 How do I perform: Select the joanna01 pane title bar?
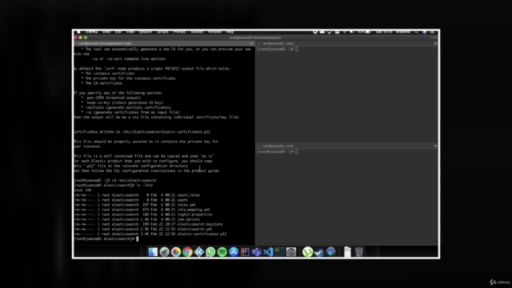[164, 43]
